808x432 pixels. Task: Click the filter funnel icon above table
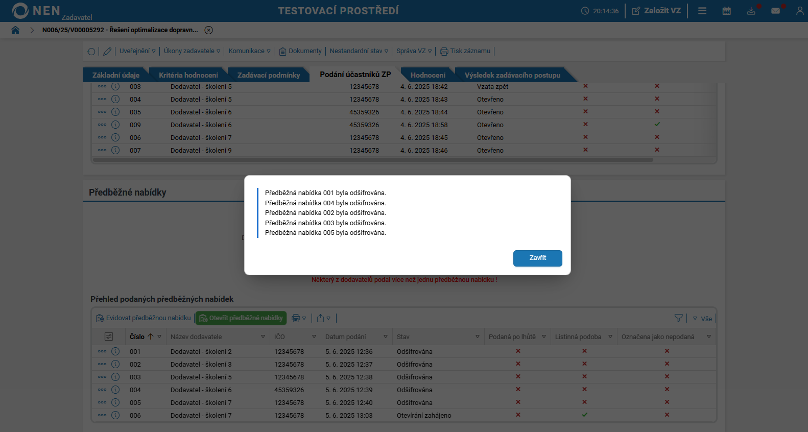pyautogui.click(x=678, y=318)
